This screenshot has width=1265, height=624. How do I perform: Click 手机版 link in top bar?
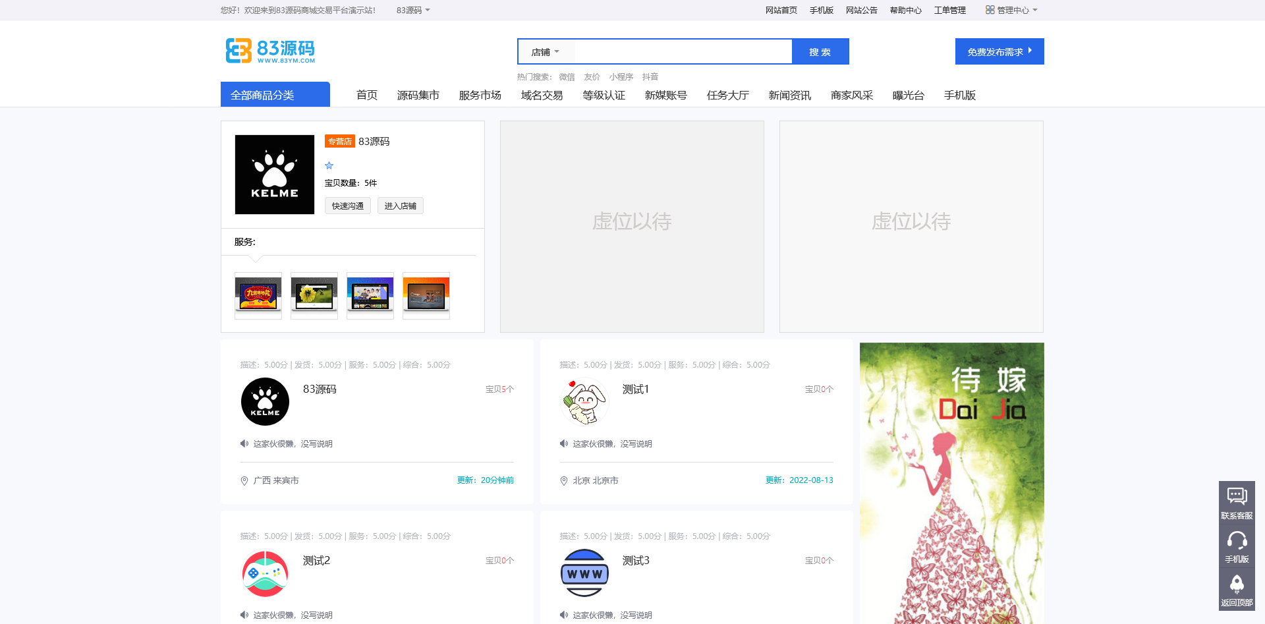[x=822, y=10]
